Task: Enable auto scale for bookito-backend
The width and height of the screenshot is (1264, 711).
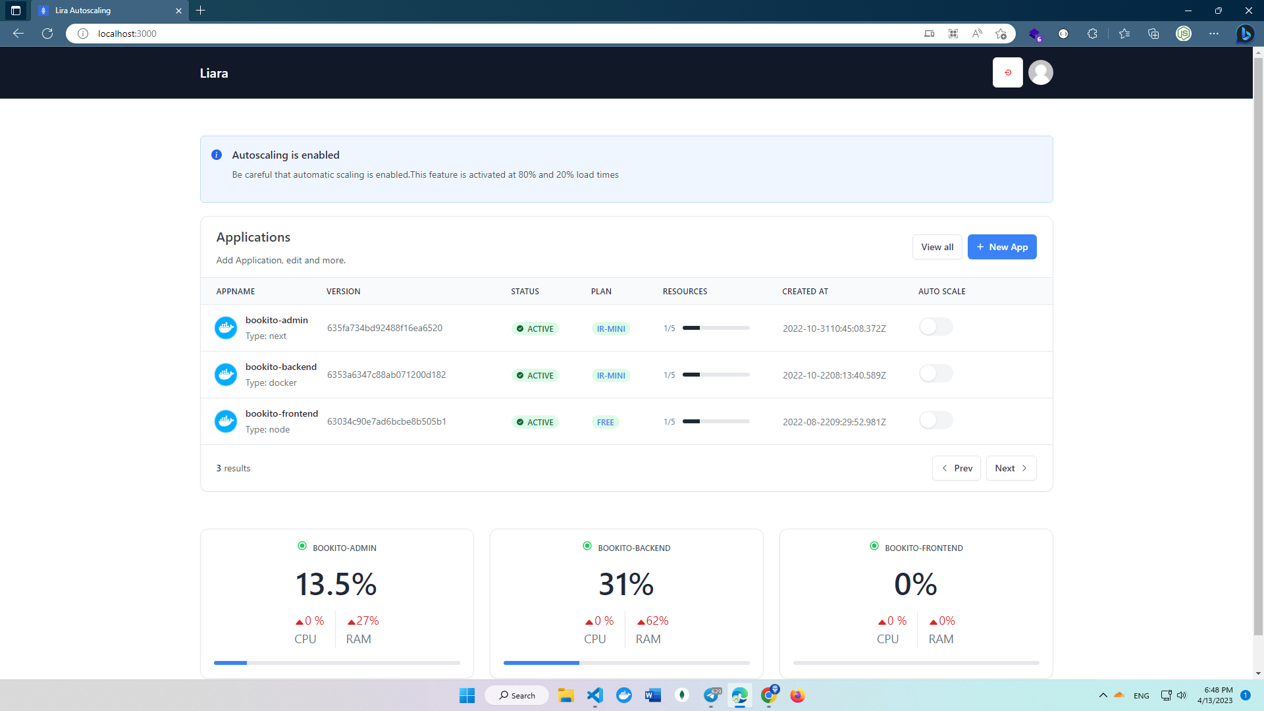Action: point(935,374)
